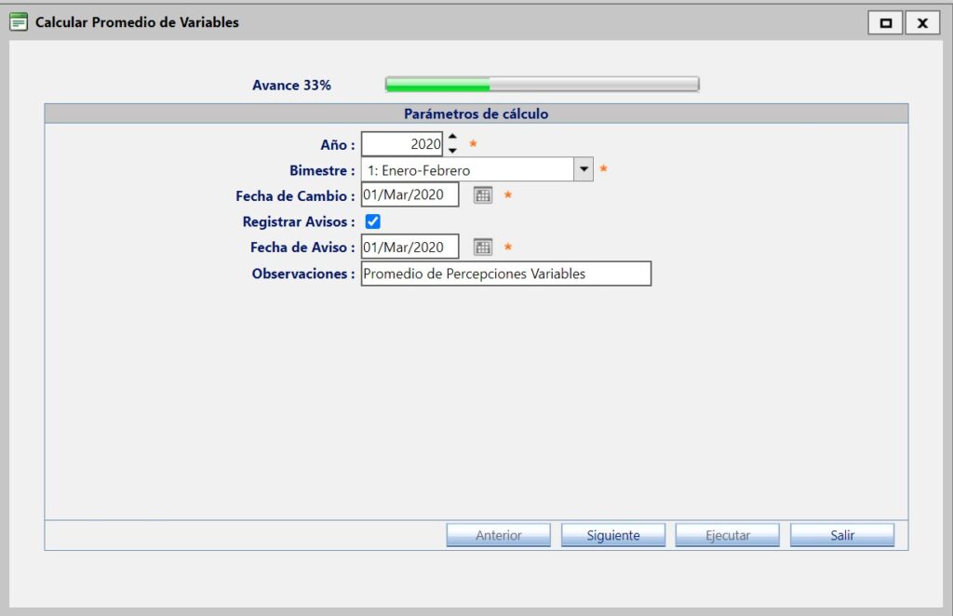Click the Avance progress bar
The height and width of the screenshot is (616, 953).
(542, 86)
